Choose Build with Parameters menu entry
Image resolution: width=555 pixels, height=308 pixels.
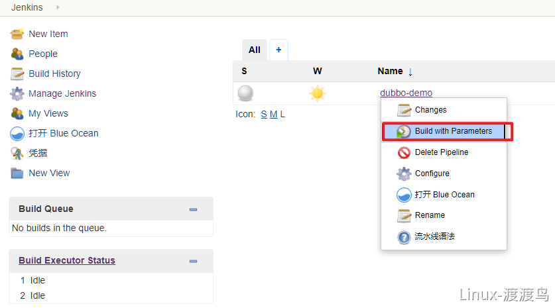click(454, 131)
